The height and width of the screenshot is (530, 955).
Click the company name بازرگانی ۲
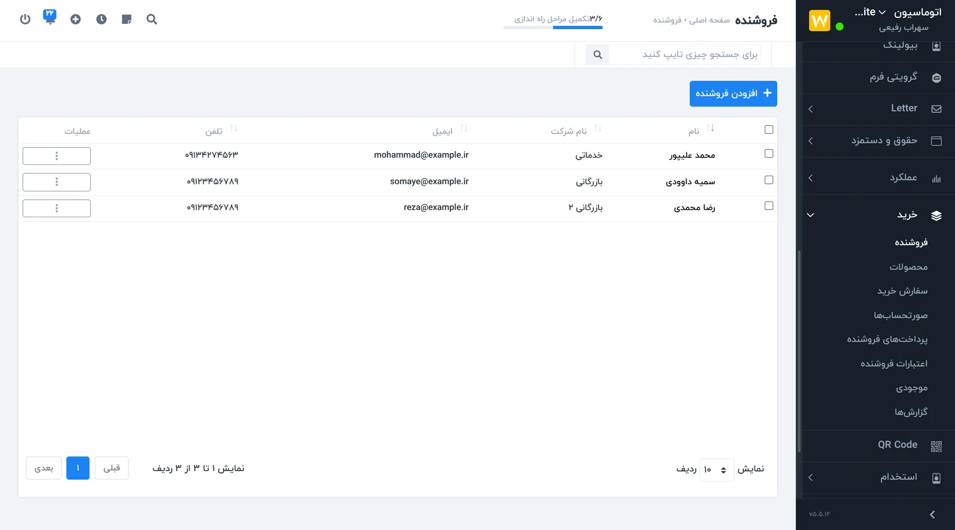click(x=586, y=207)
